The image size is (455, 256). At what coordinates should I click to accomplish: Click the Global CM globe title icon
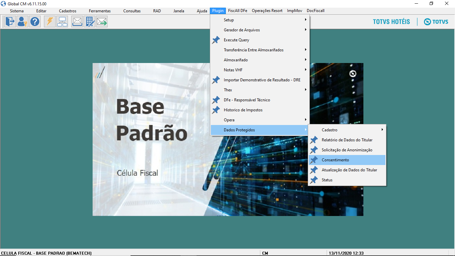[x=4, y=4]
